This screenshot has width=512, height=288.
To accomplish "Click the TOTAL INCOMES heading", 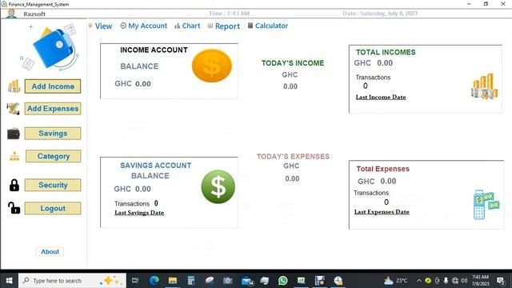I will coord(386,52).
